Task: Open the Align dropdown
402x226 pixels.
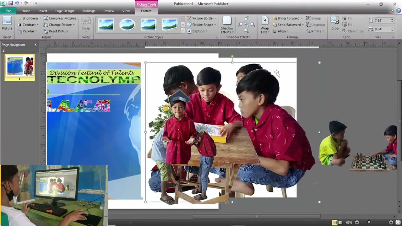Action: 280,31
